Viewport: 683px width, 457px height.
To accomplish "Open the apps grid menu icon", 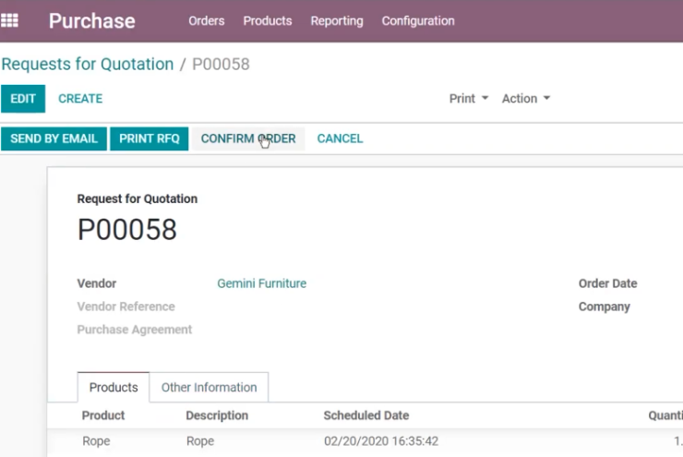I will (9, 20).
